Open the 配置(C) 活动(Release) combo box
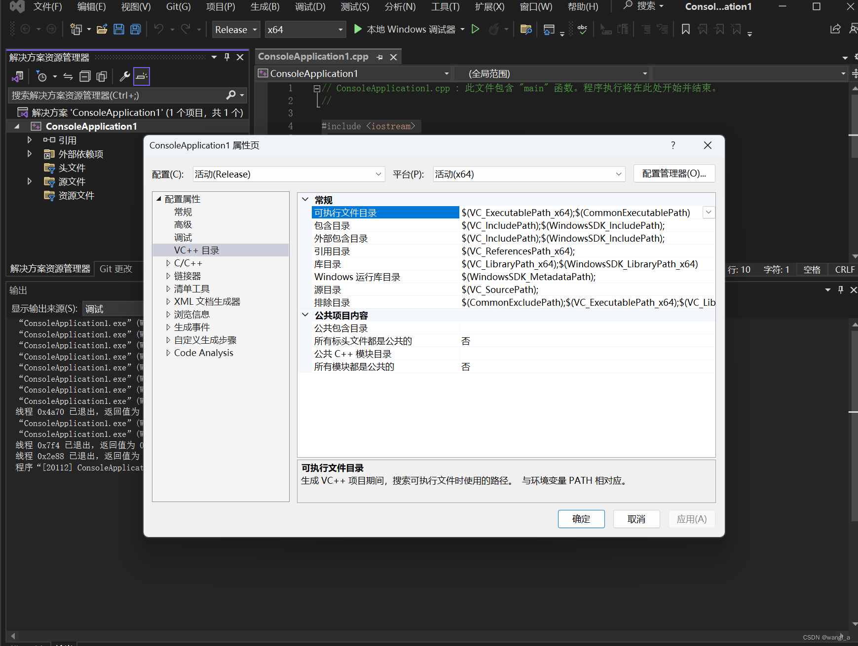 pos(289,174)
